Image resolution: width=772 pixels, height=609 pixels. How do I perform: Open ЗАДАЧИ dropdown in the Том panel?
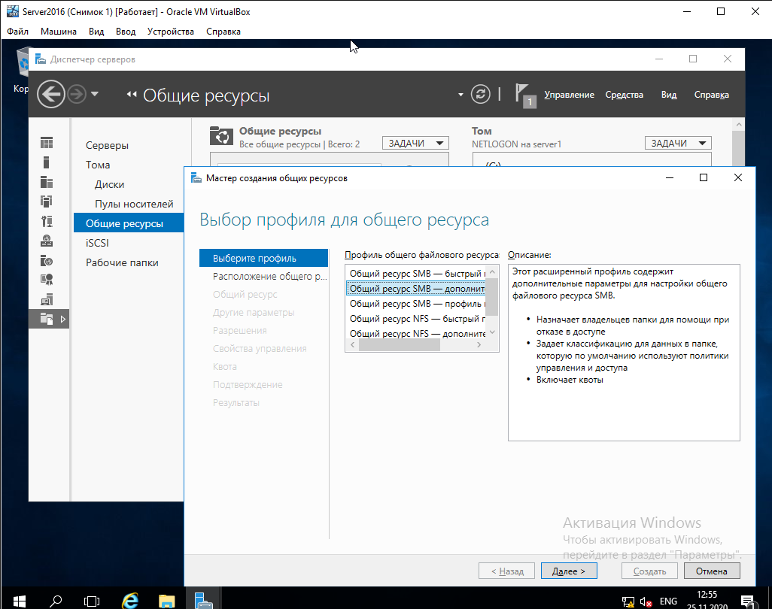pyautogui.click(x=678, y=144)
